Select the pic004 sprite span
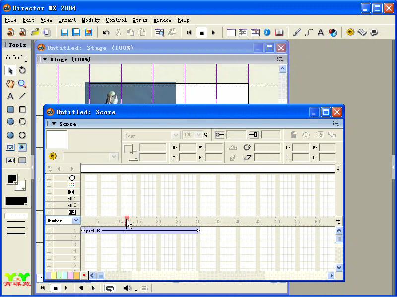397x297 pixels. (x=140, y=230)
